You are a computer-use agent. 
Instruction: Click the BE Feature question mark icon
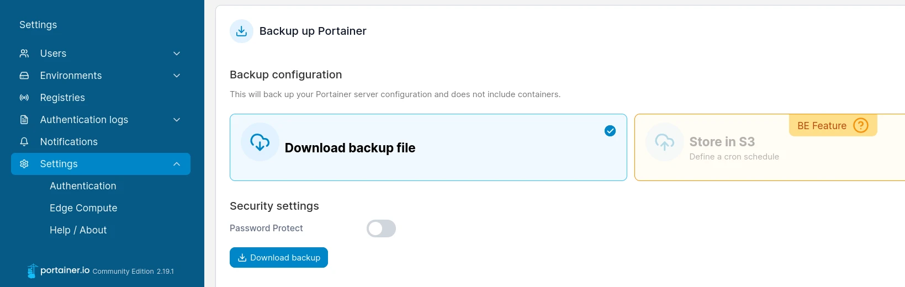click(860, 126)
